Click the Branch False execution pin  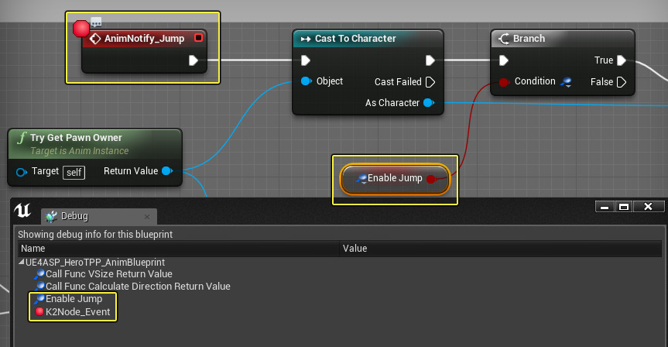coord(621,82)
